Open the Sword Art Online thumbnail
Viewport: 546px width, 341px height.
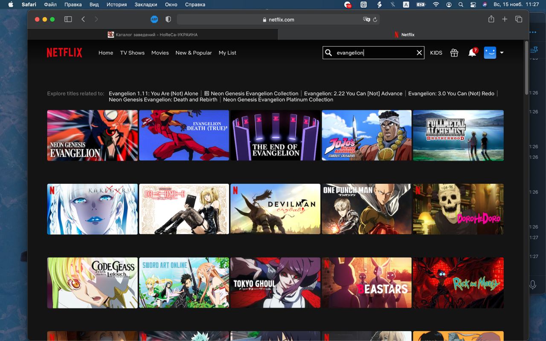(184, 283)
